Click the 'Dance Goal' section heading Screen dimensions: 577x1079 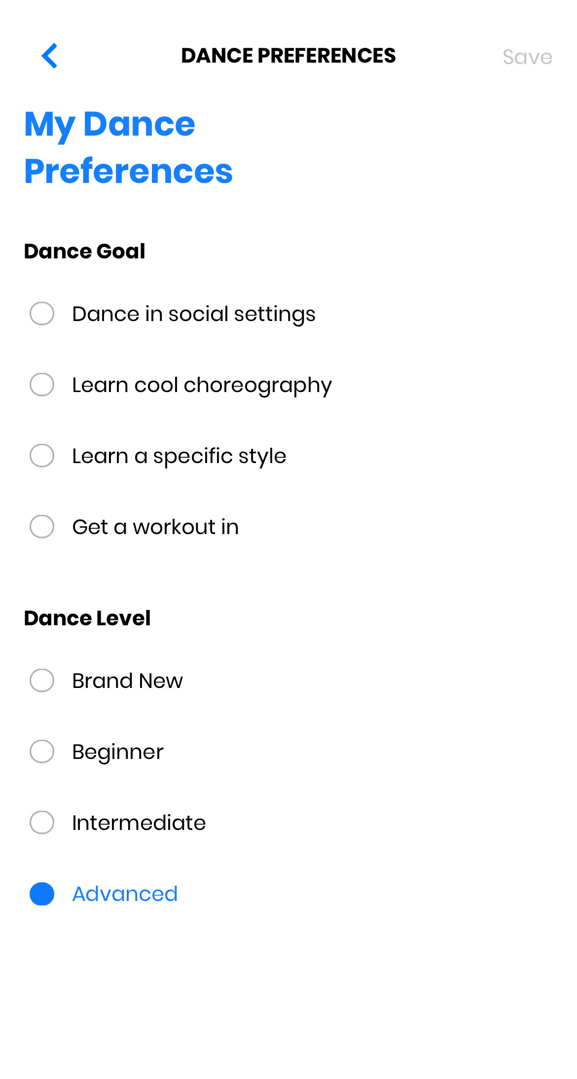(x=84, y=252)
